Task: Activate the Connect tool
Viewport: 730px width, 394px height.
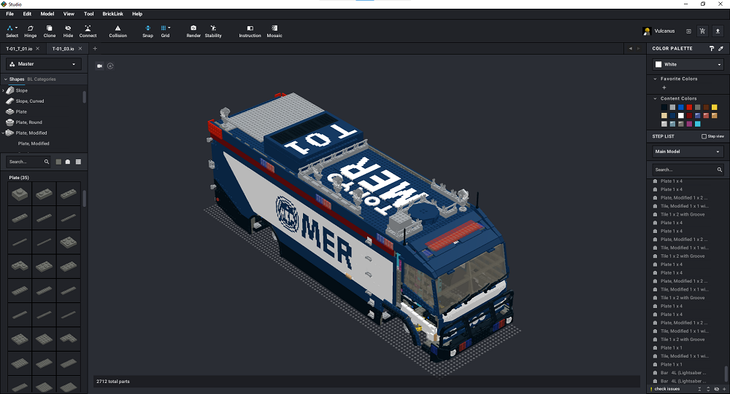Action: 88,31
